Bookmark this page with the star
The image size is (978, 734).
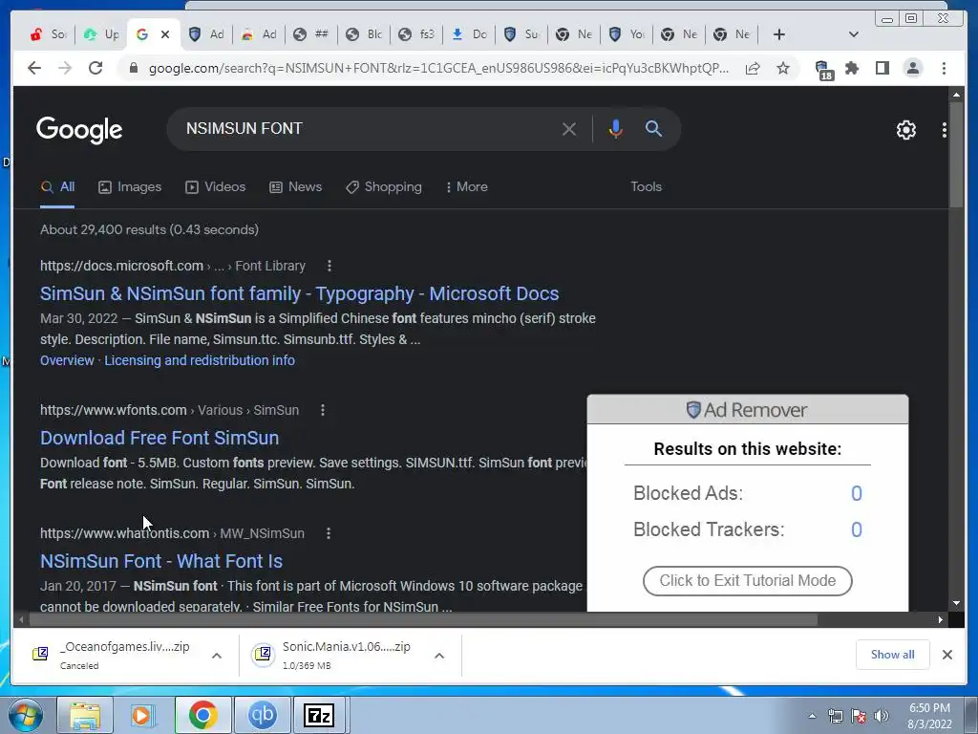783,68
